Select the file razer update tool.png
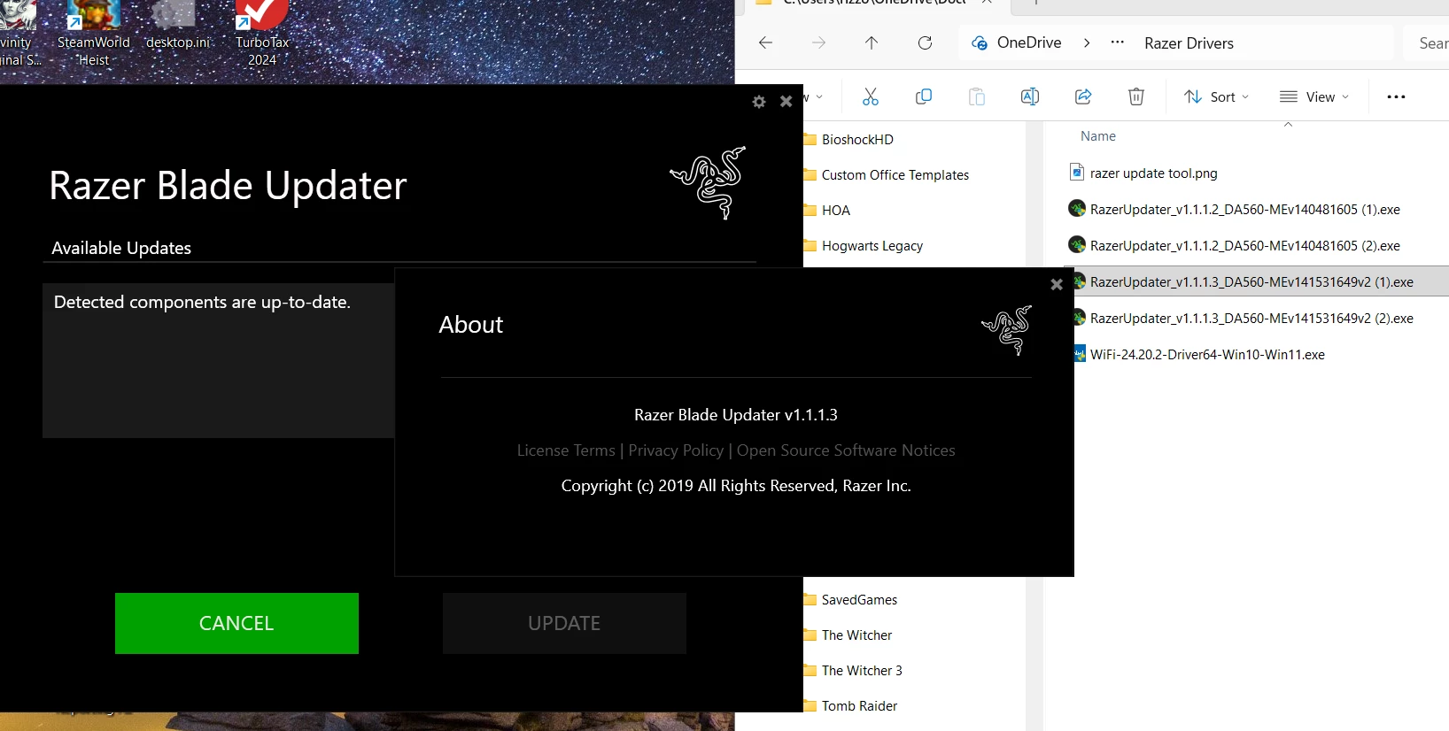The width and height of the screenshot is (1449, 731). pos(1153,173)
